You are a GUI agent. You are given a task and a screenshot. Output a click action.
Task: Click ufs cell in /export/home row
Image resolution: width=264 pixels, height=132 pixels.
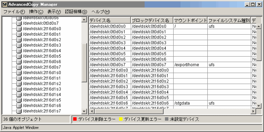[x=229, y=65]
